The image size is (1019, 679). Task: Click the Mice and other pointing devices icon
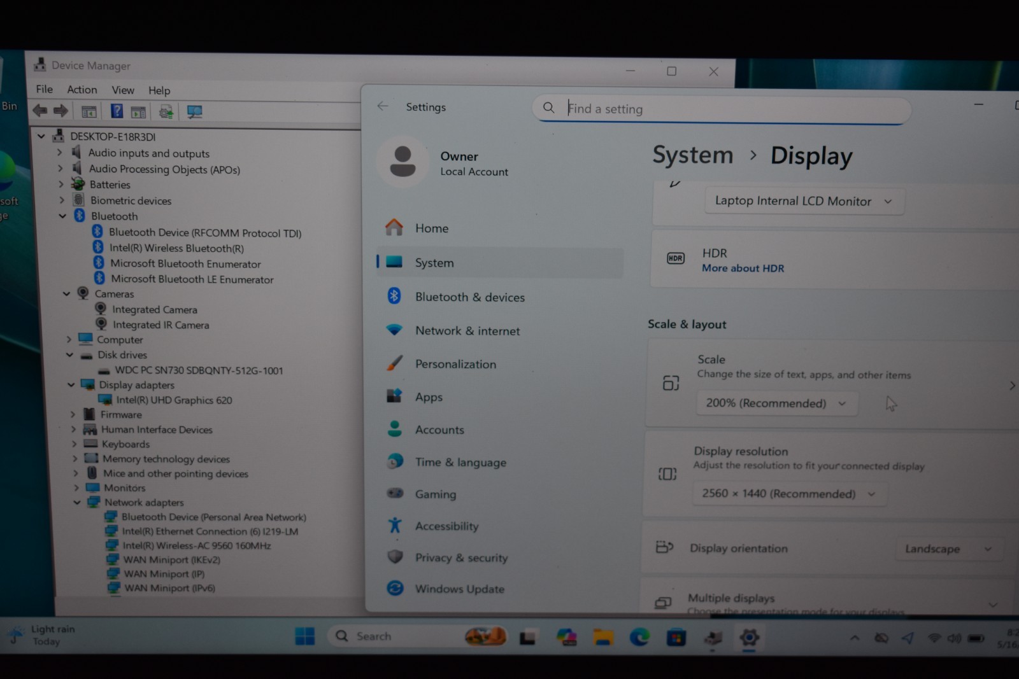92,473
